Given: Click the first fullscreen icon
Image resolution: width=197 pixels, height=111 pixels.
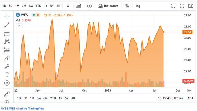Looking at the screenshot, I should click(173, 6).
